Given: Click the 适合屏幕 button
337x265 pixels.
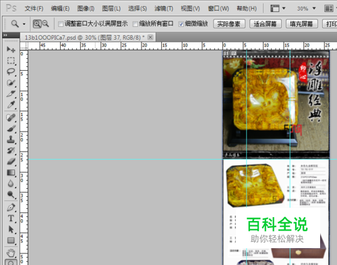Looking at the screenshot, I should click(x=266, y=24).
